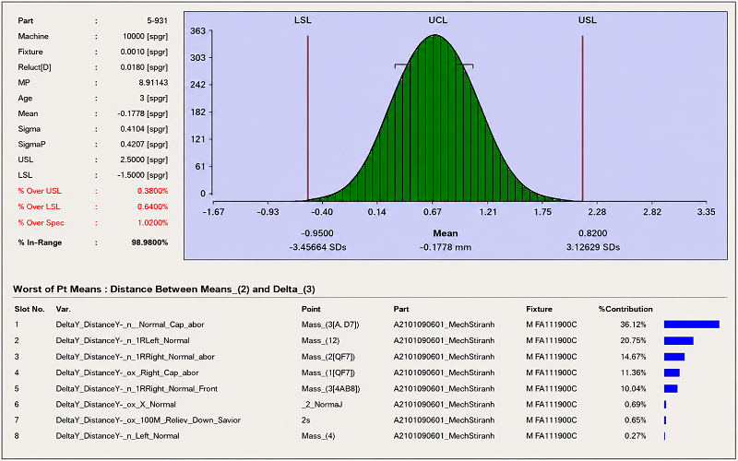Click the UCL label above the curve
Image resolution: width=738 pixels, height=461 pixels.
437,20
